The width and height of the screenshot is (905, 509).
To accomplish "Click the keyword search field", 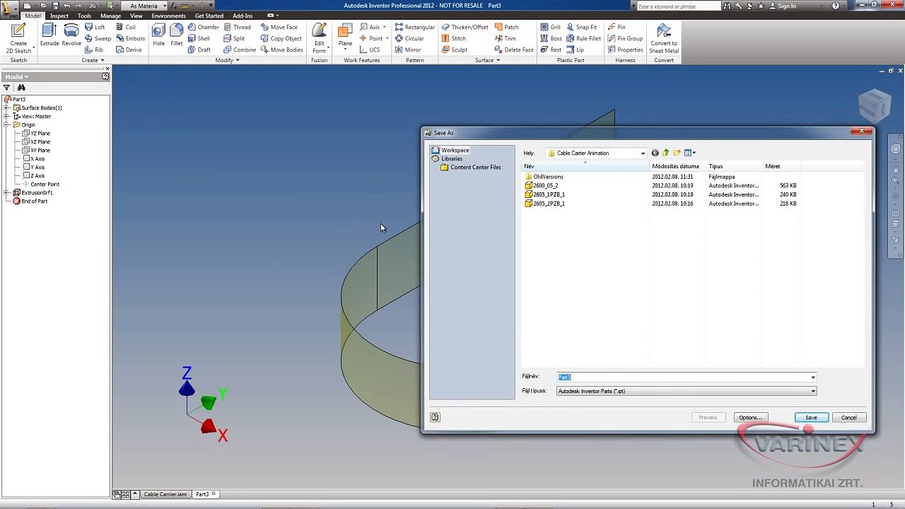I will point(678,6).
